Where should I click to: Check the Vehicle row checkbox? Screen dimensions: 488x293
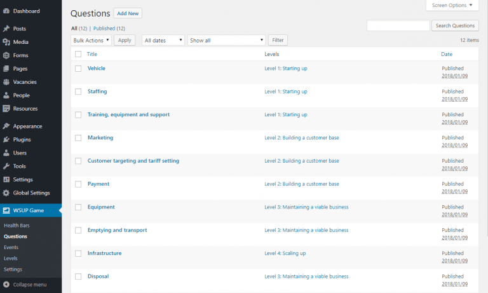point(78,69)
